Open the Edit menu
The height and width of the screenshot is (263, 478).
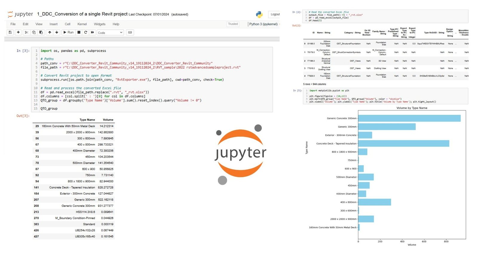tap(26, 24)
